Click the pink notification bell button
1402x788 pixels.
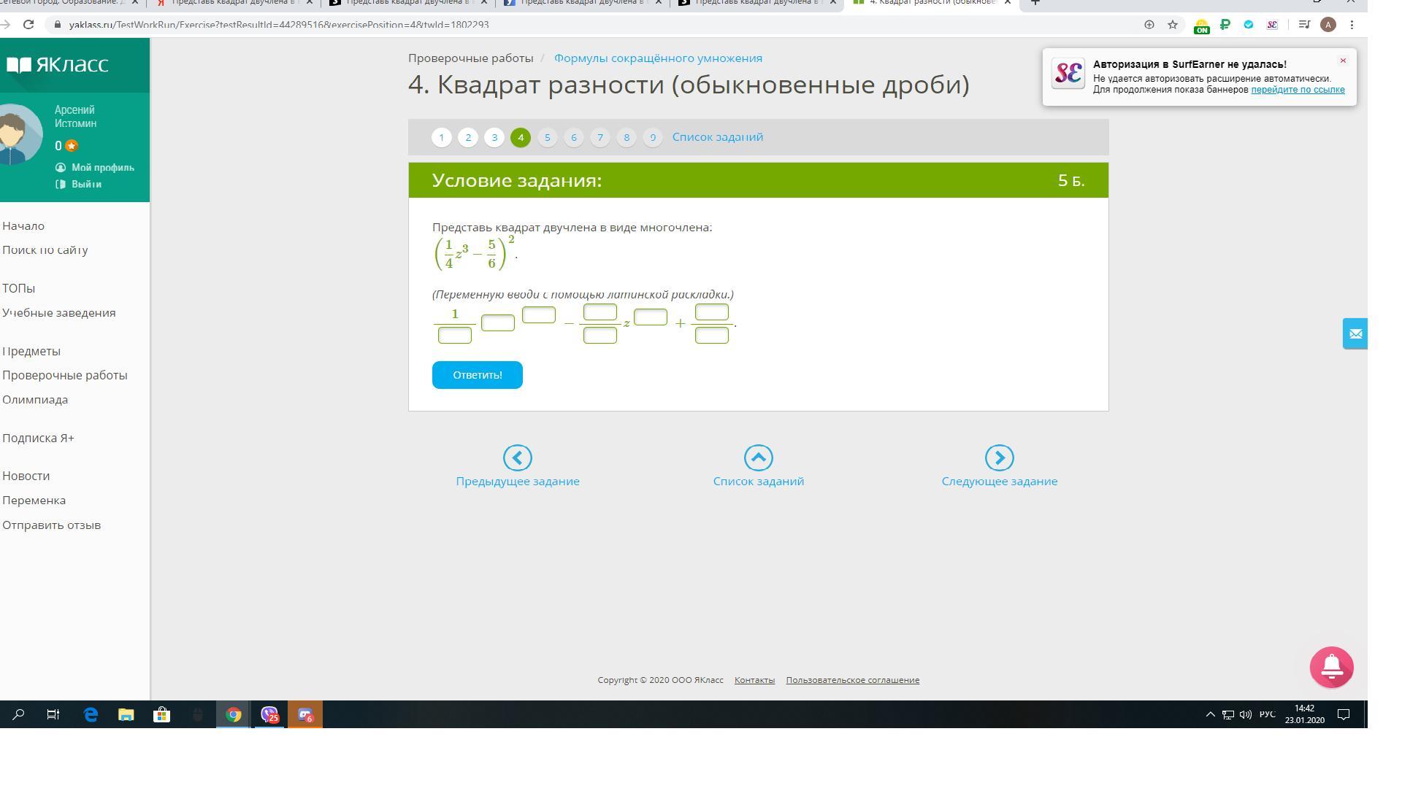click(1332, 667)
